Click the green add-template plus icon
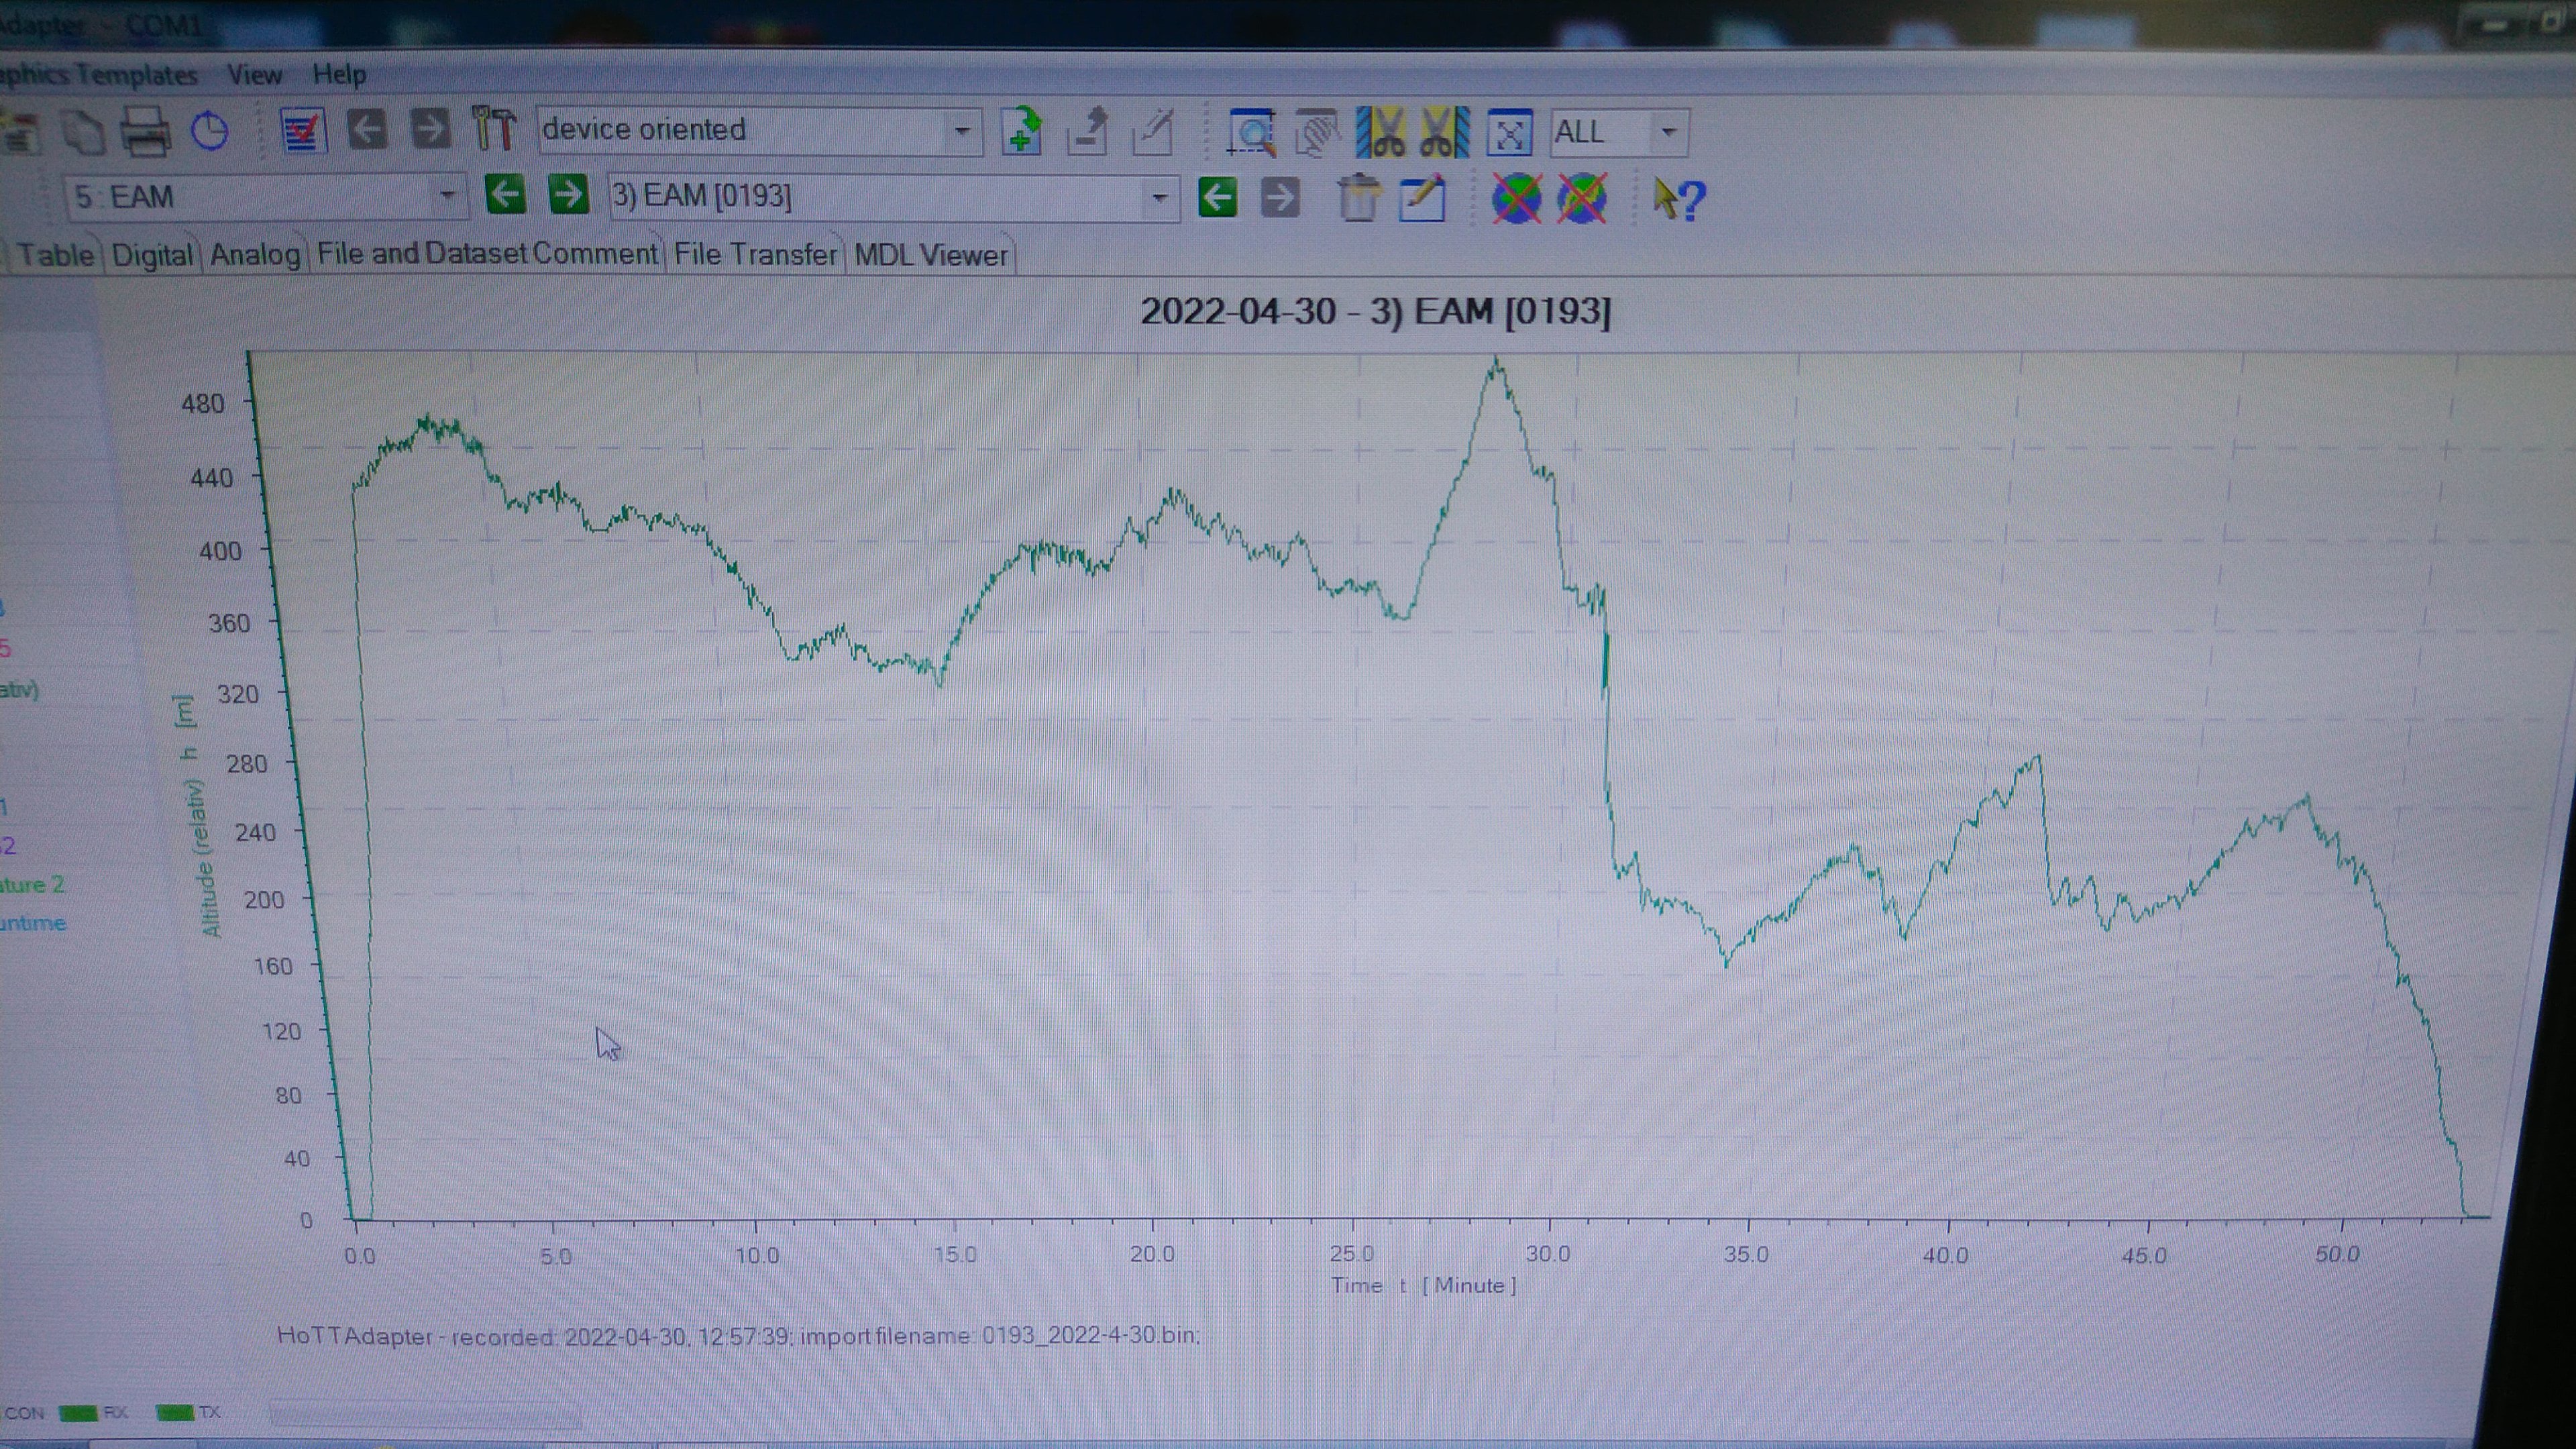The height and width of the screenshot is (1449, 2576). tap(1021, 131)
